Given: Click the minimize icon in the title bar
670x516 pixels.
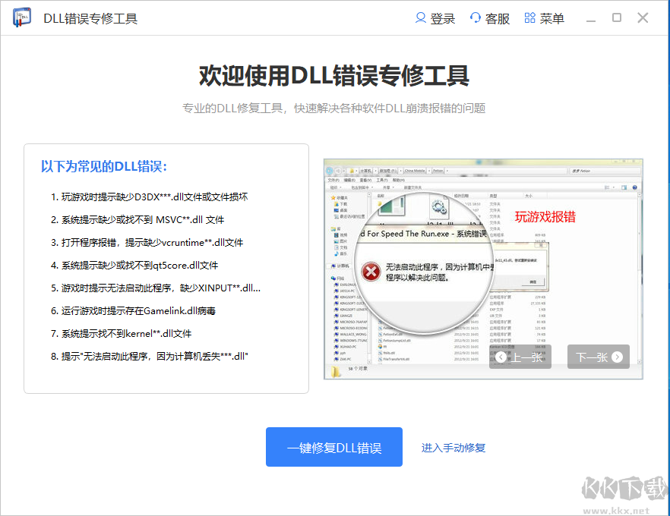Looking at the screenshot, I should coord(591,18).
